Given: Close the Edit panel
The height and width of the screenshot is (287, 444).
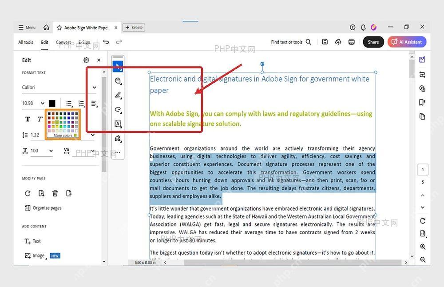Looking at the screenshot, I should click(99, 60).
